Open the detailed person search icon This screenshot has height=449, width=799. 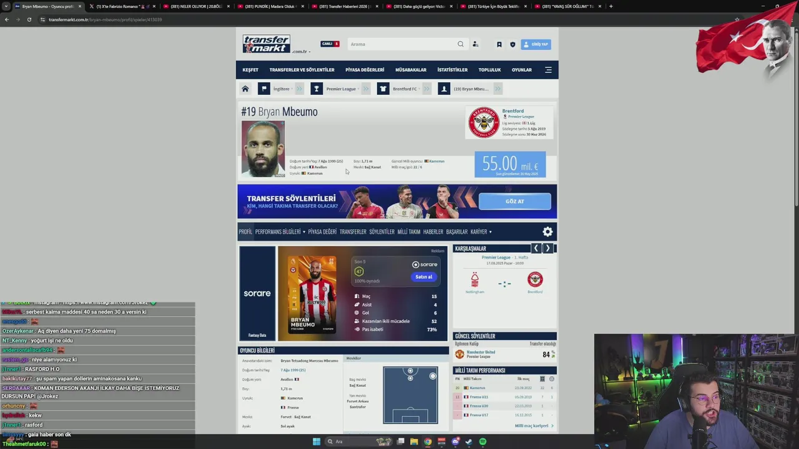click(x=475, y=44)
